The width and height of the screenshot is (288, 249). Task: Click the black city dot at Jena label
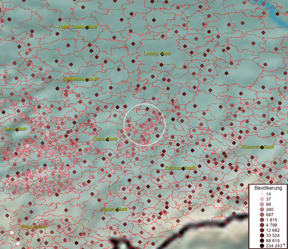[x=17, y=129]
